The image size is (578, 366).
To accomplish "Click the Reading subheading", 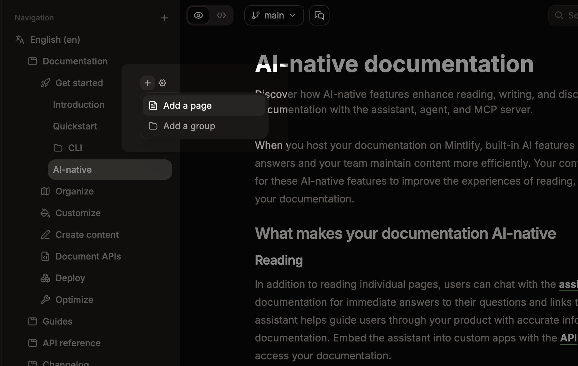I will pos(279,260).
